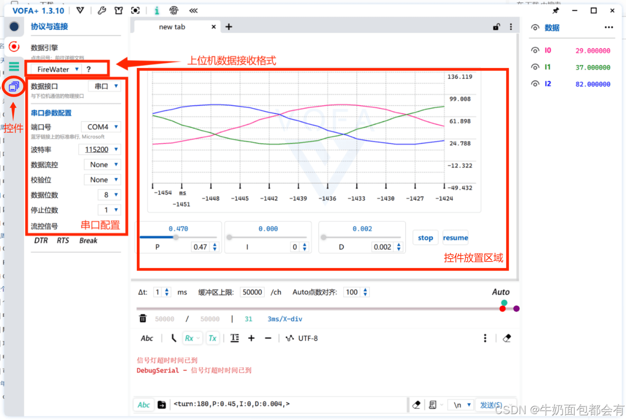The width and height of the screenshot is (626, 420).
Task: Select the 'new tab' tab
Action: tap(172, 27)
